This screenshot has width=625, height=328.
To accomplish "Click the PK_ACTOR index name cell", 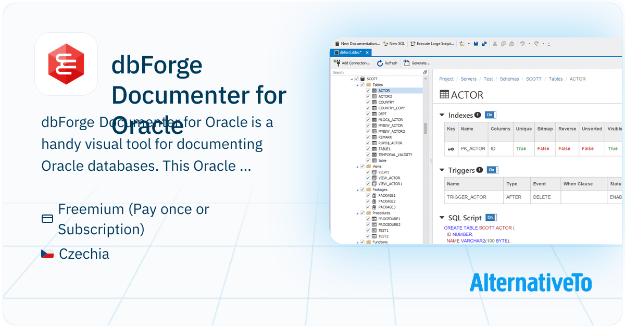I will [473, 148].
